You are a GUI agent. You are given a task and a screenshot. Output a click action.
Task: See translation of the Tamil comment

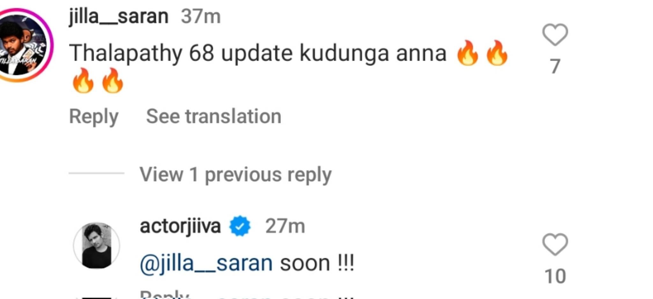(x=214, y=116)
